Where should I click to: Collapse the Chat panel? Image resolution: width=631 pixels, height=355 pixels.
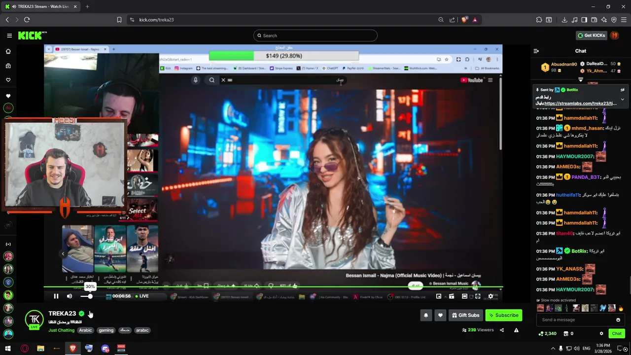pyautogui.click(x=536, y=51)
